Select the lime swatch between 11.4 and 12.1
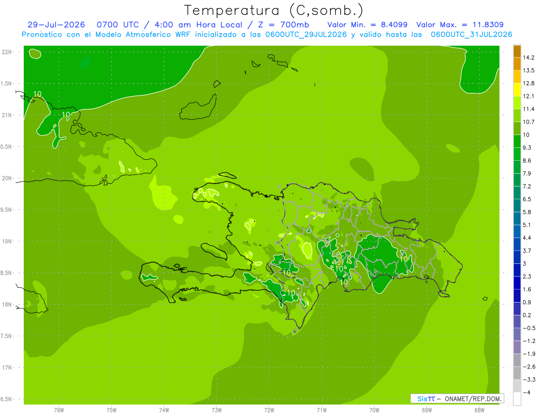The image size is (538, 416). (x=517, y=103)
